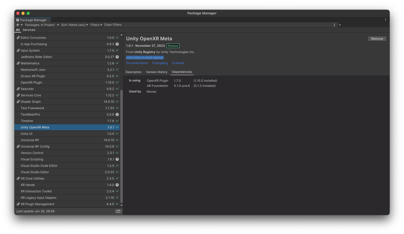Click the update available icon for TextMeshPro
Screen dimensions: 404x234
click(x=117, y=114)
